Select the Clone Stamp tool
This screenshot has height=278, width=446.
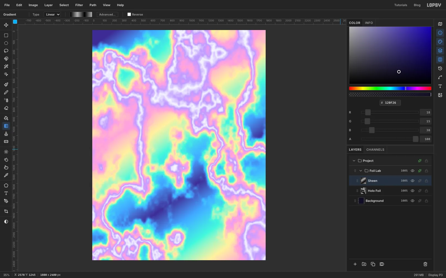point(6,134)
